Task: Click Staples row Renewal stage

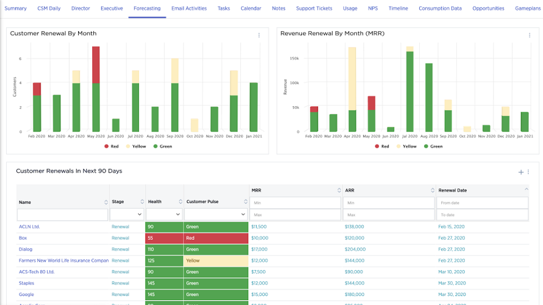Action: pyautogui.click(x=120, y=283)
